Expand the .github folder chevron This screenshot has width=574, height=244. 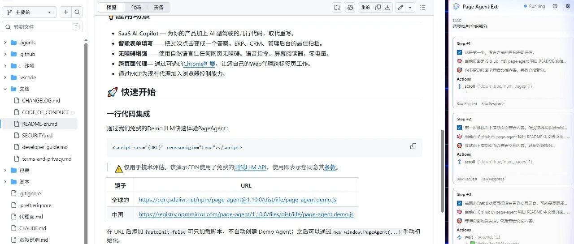tap(5, 54)
